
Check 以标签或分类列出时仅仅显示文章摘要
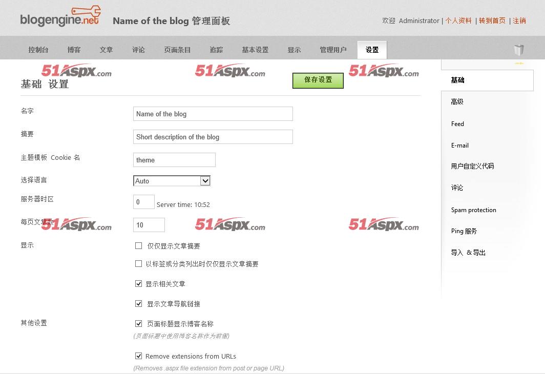click(x=138, y=263)
